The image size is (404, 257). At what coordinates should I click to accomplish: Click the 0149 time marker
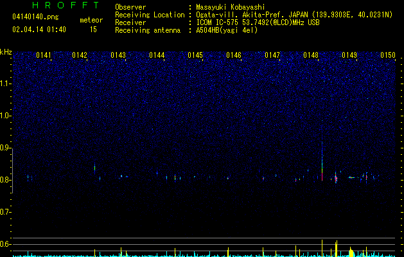[x=349, y=55]
